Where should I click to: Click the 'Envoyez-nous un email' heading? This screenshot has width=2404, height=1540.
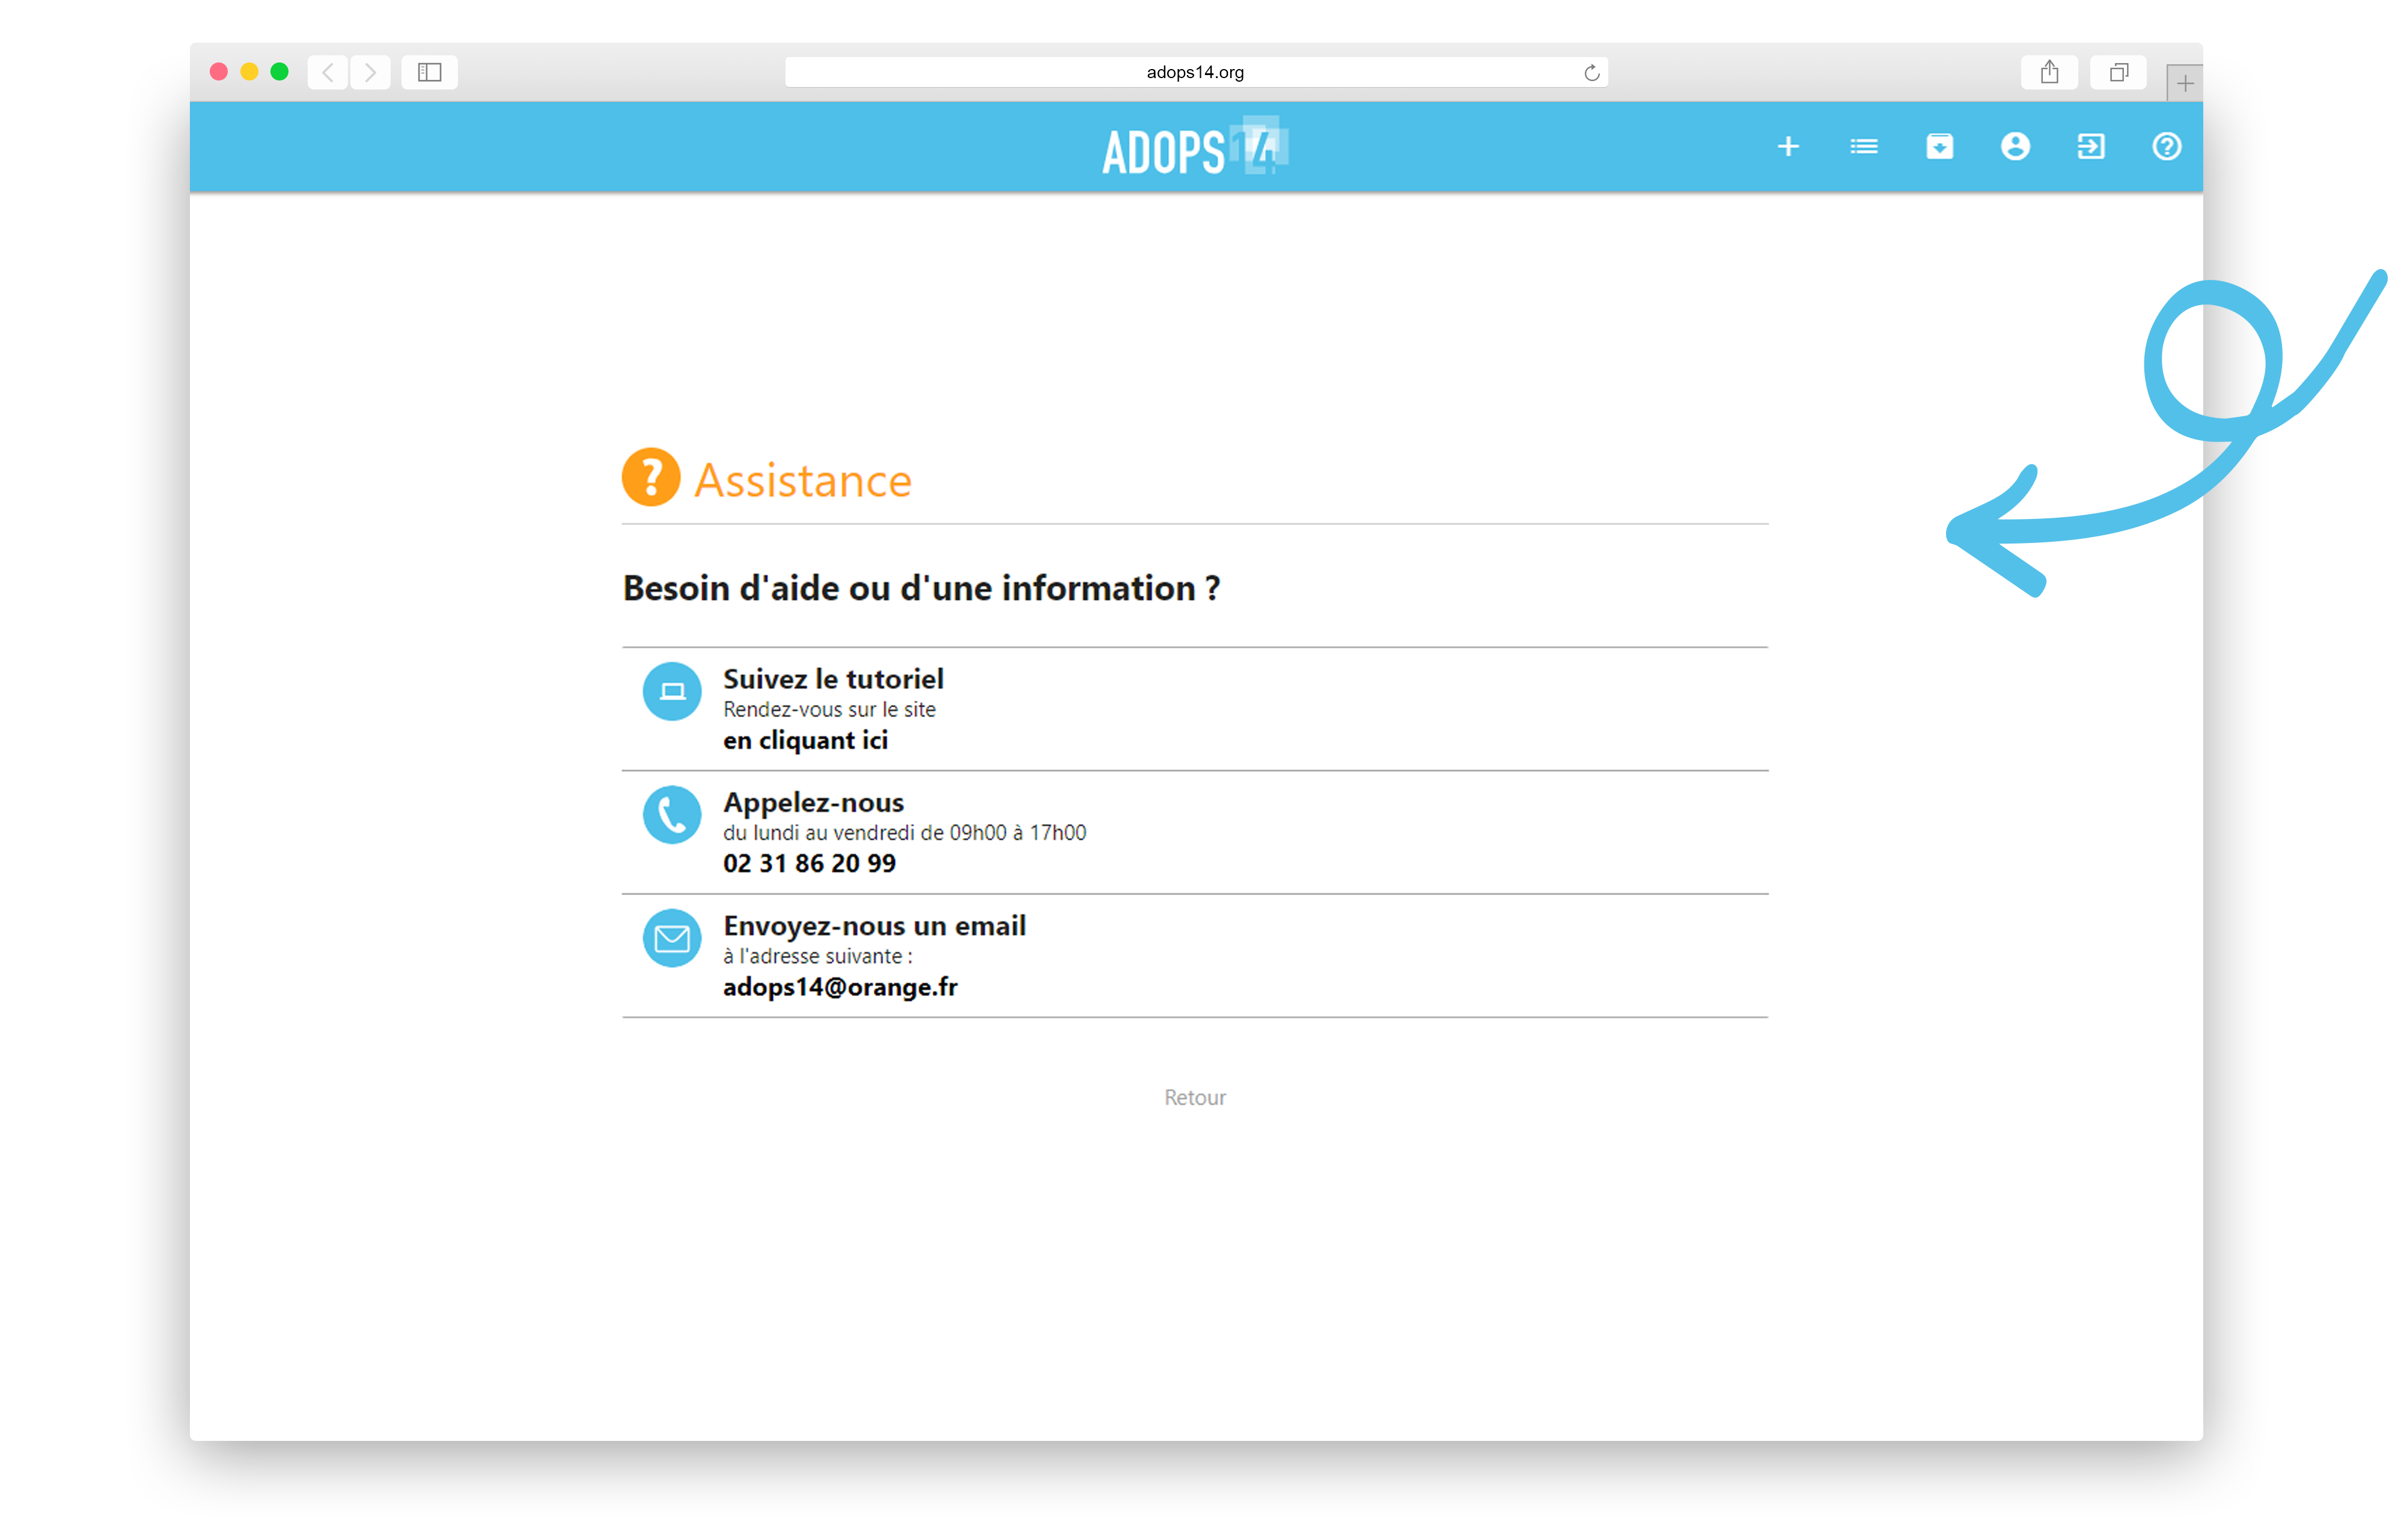click(874, 926)
